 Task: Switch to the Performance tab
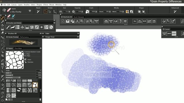coord(24,37)
